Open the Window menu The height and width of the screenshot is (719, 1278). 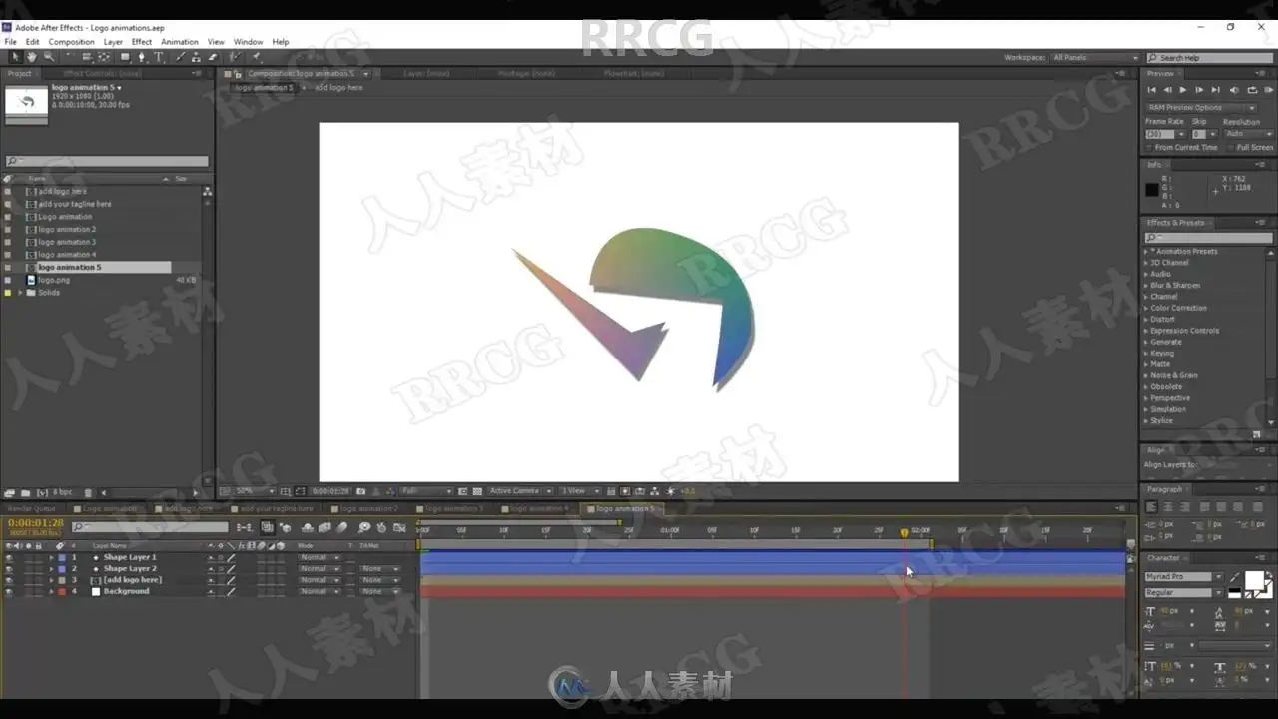pos(248,42)
